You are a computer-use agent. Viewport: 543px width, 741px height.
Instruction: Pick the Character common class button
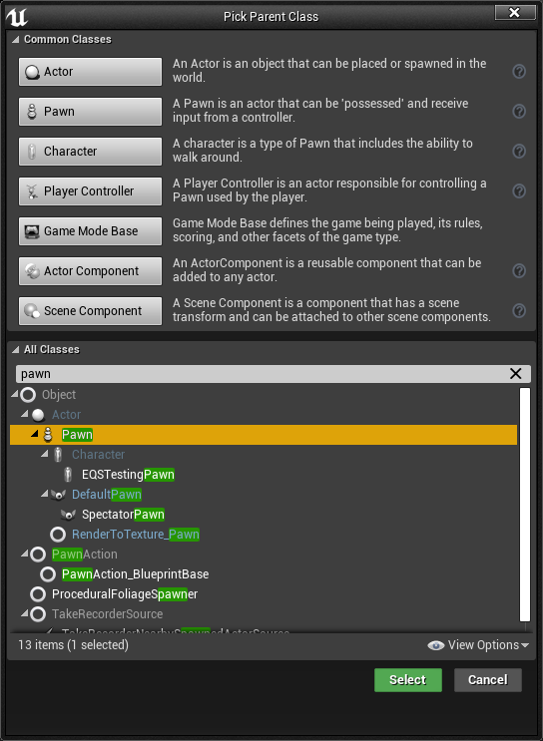pos(91,152)
